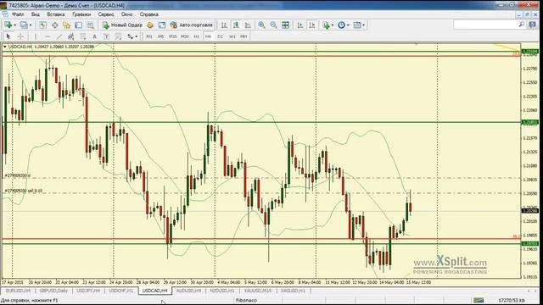
Task: Open the Справка menu
Action: coord(149,14)
